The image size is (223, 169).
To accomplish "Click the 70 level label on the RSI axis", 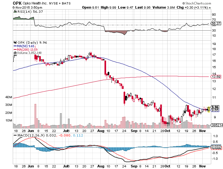I will coord(214,20).
